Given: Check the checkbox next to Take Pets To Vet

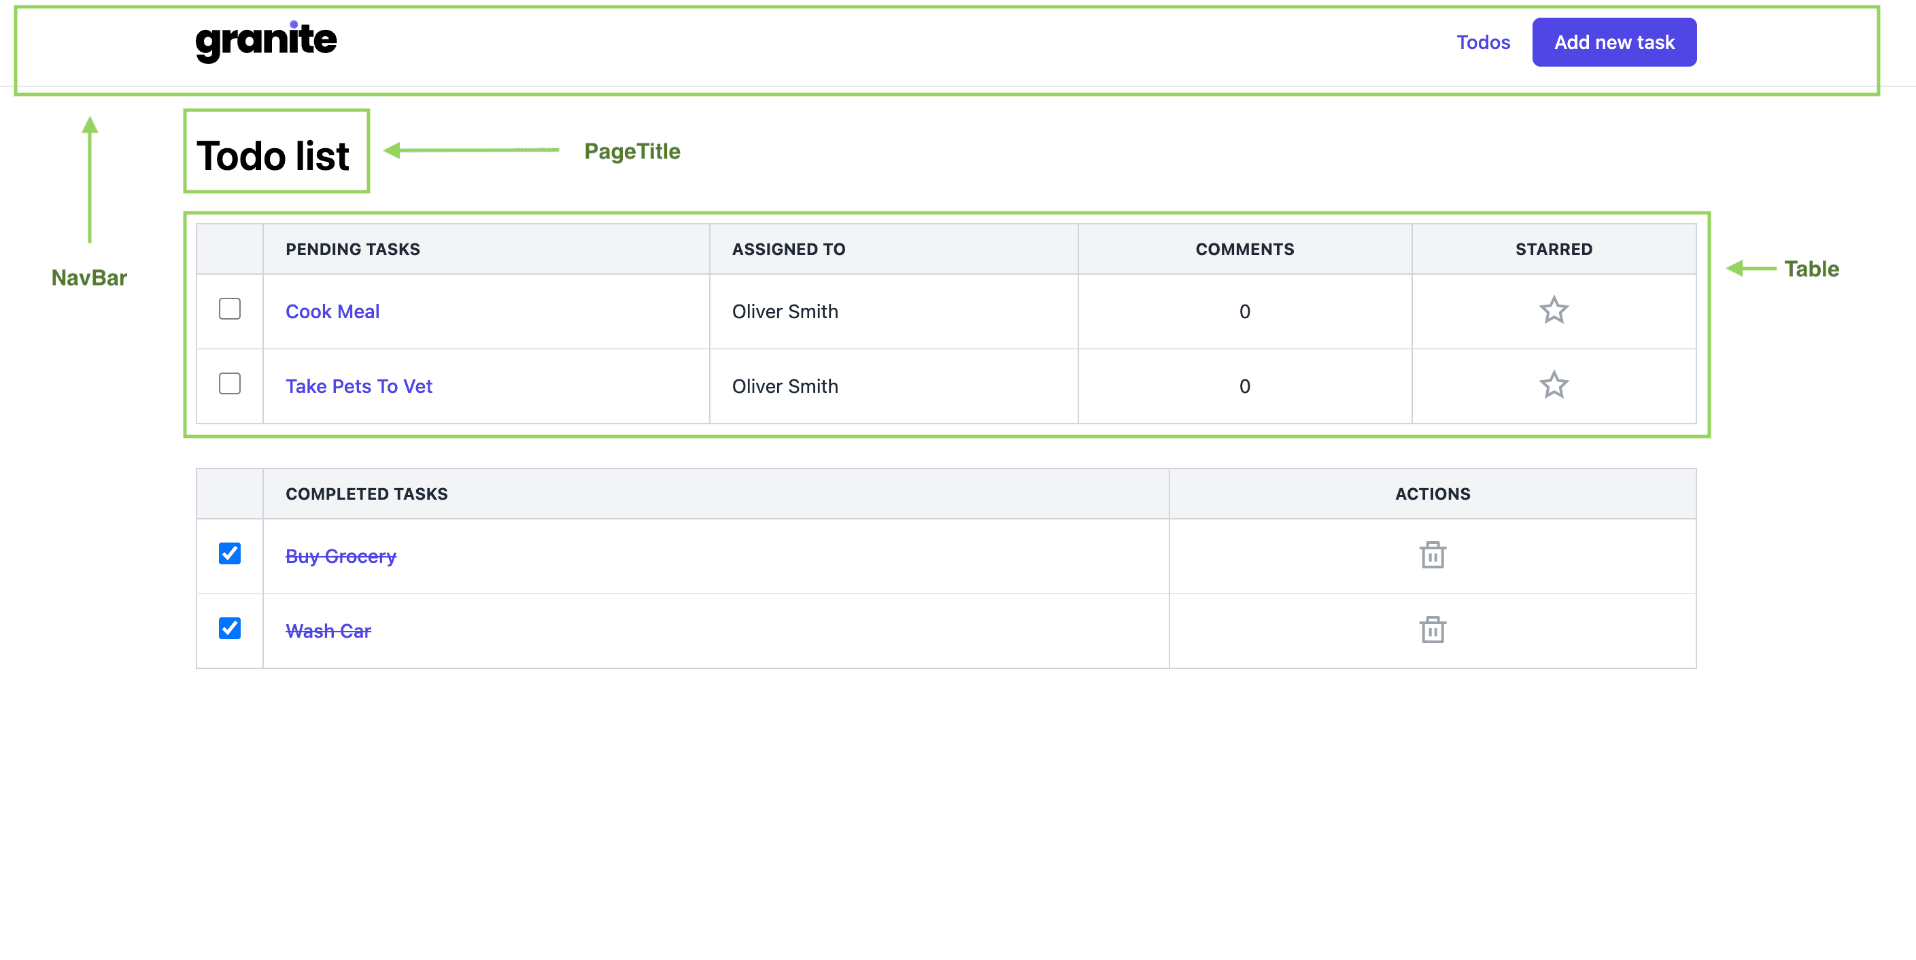Looking at the screenshot, I should coord(230,385).
